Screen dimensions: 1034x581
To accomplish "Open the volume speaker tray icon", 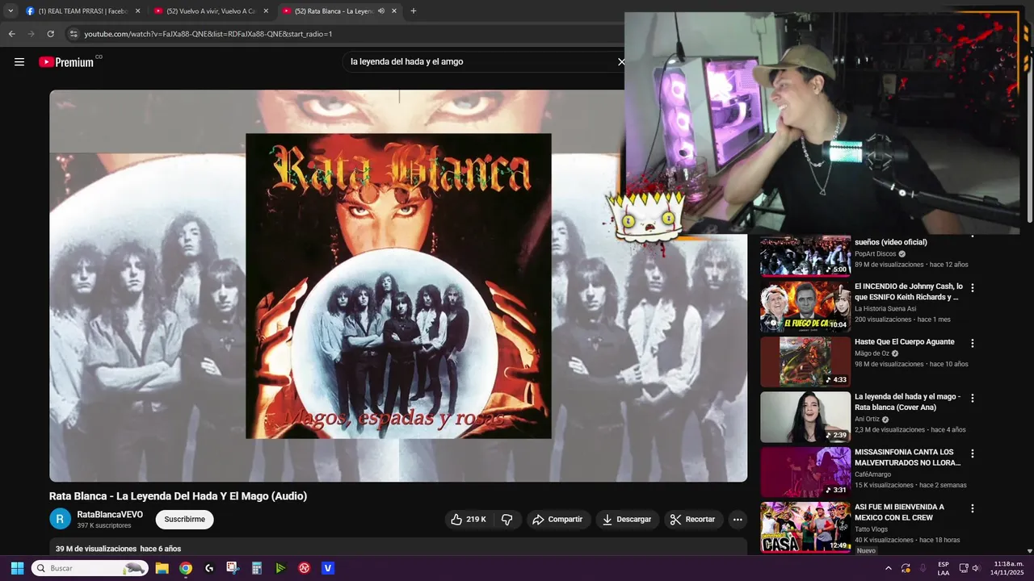I will [976, 568].
